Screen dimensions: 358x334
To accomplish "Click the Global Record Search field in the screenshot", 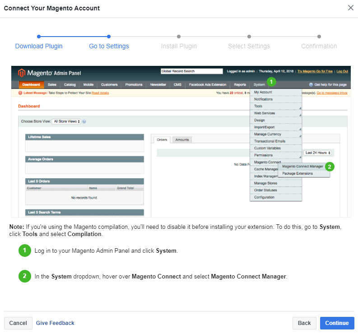I will 191,71.
